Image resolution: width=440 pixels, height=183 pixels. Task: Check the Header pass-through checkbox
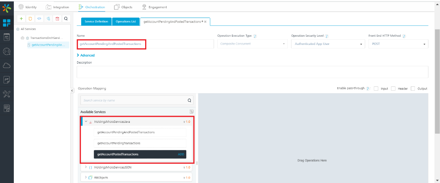pos(393,89)
